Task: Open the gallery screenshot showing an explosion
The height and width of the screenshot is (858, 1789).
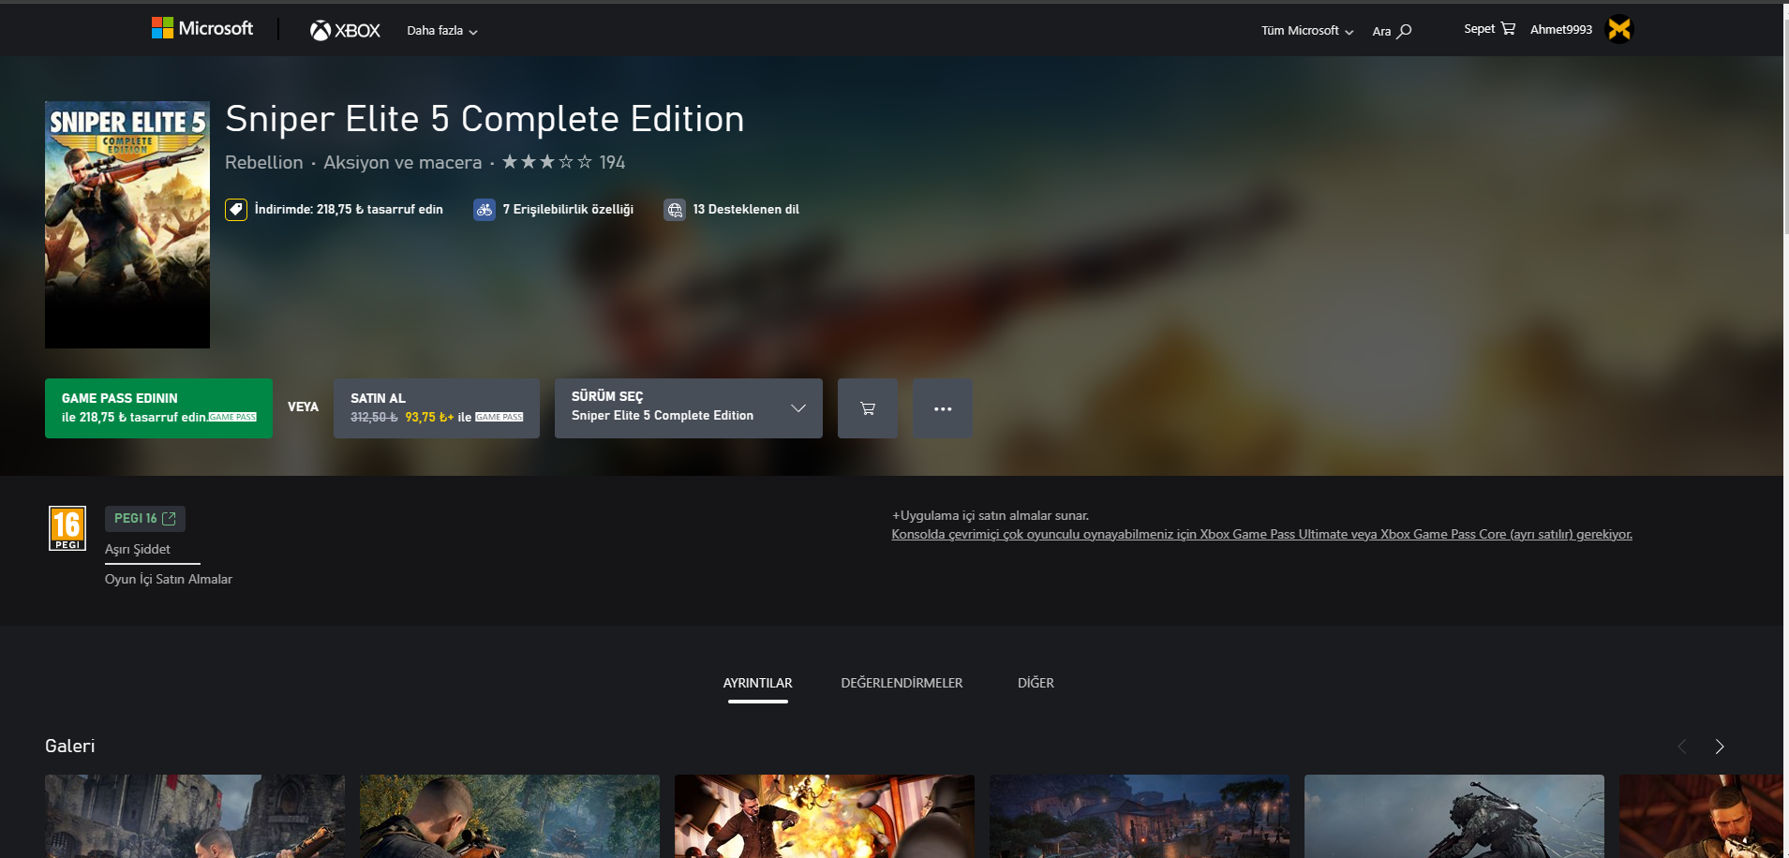Action: pos(825,816)
